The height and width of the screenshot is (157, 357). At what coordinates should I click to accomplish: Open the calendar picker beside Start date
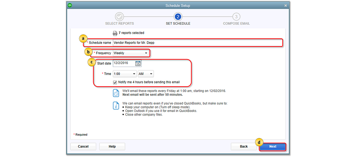[x=138, y=63]
